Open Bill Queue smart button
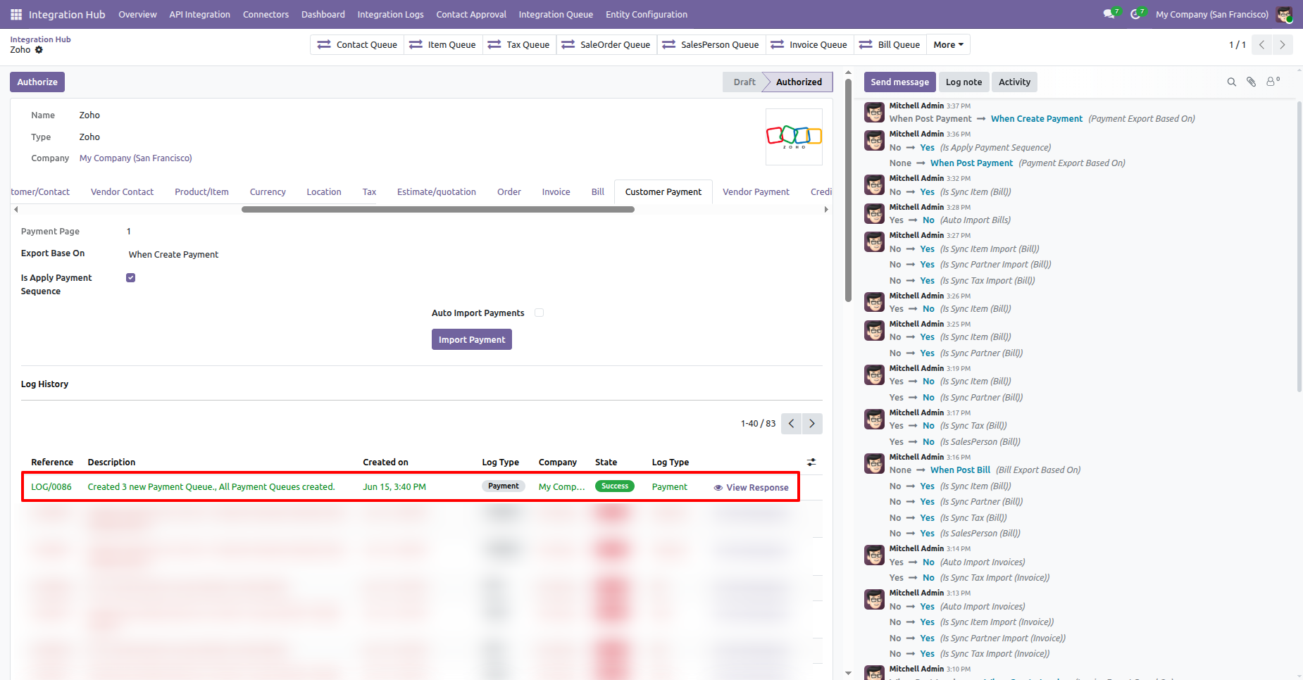The height and width of the screenshot is (680, 1303). [890, 45]
